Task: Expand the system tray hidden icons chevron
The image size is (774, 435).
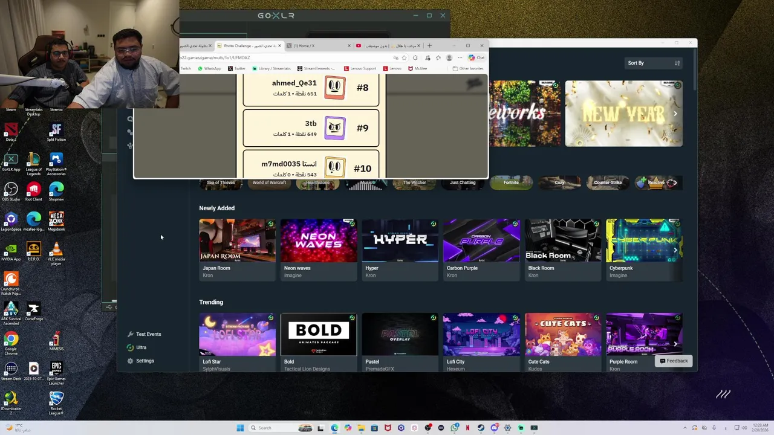Action: click(685, 428)
